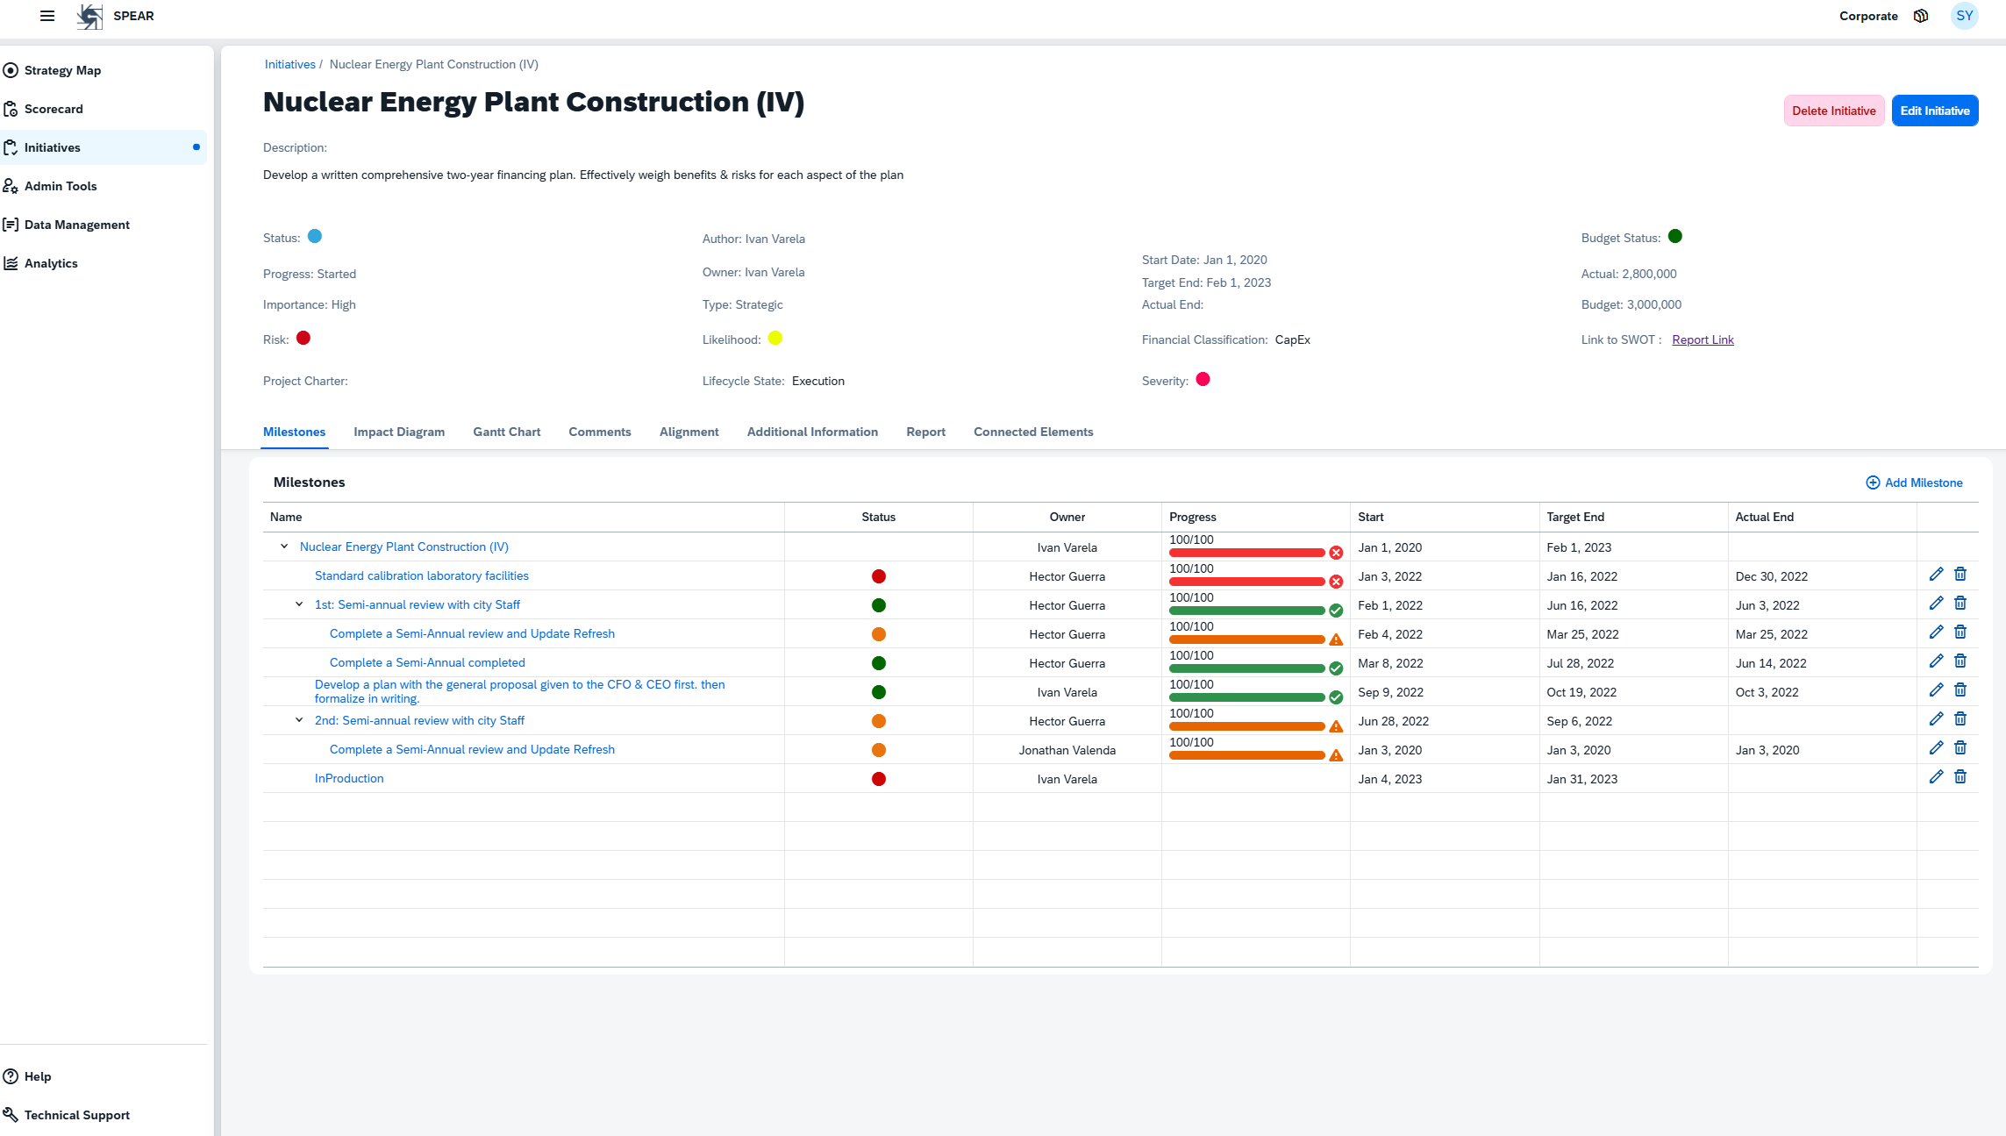
Task: Open the package icon in the top bar
Action: pos(1921,16)
